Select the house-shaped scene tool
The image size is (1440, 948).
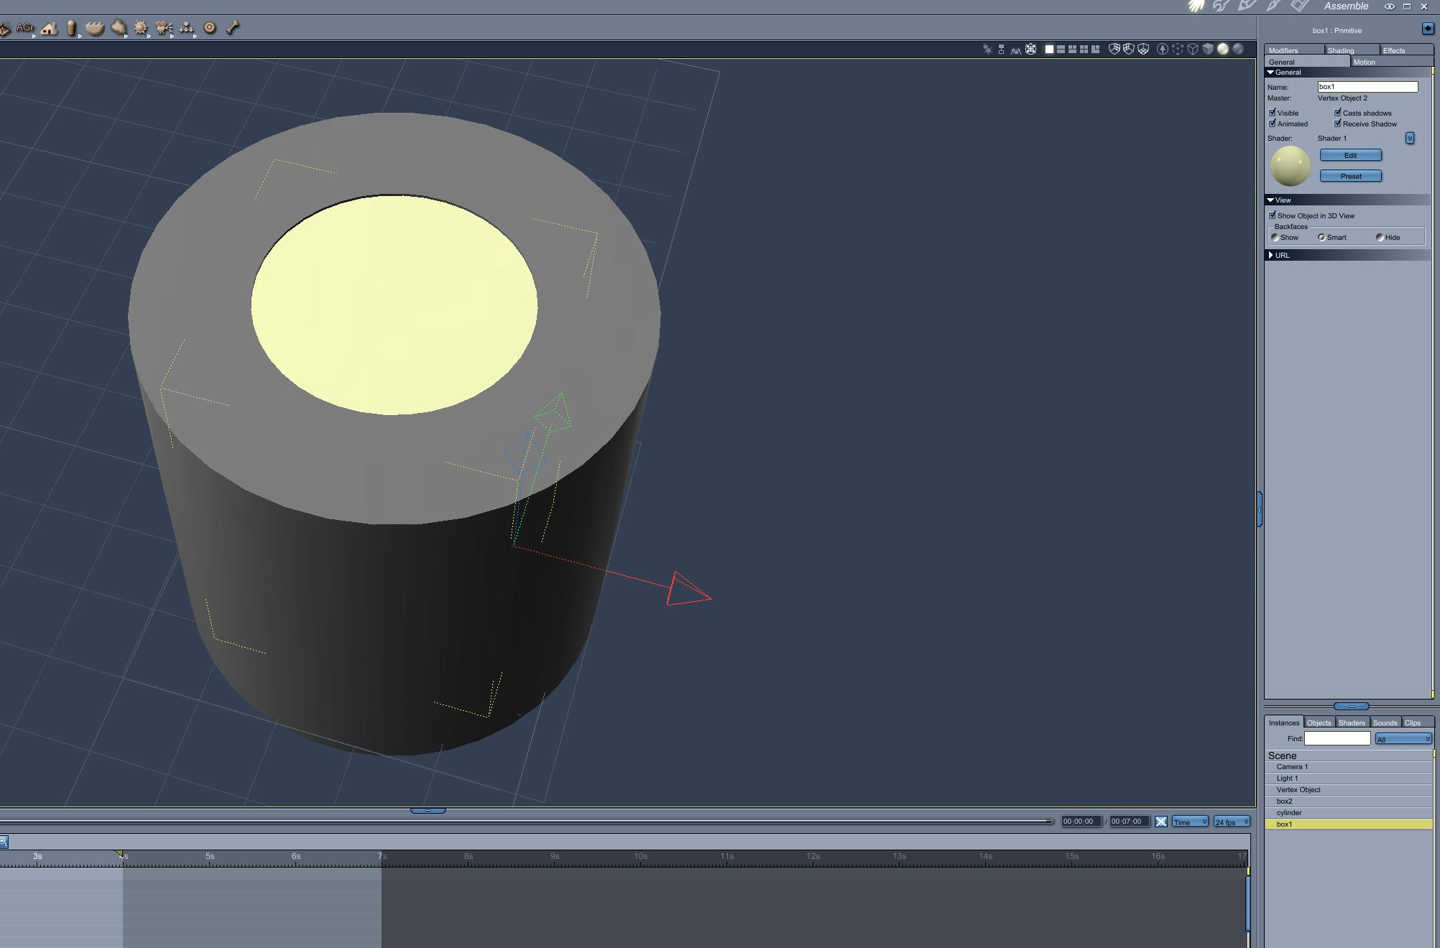(x=49, y=29)
